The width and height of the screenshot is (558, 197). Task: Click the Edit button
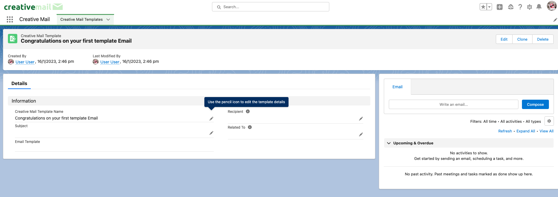(x=504, y=39)
